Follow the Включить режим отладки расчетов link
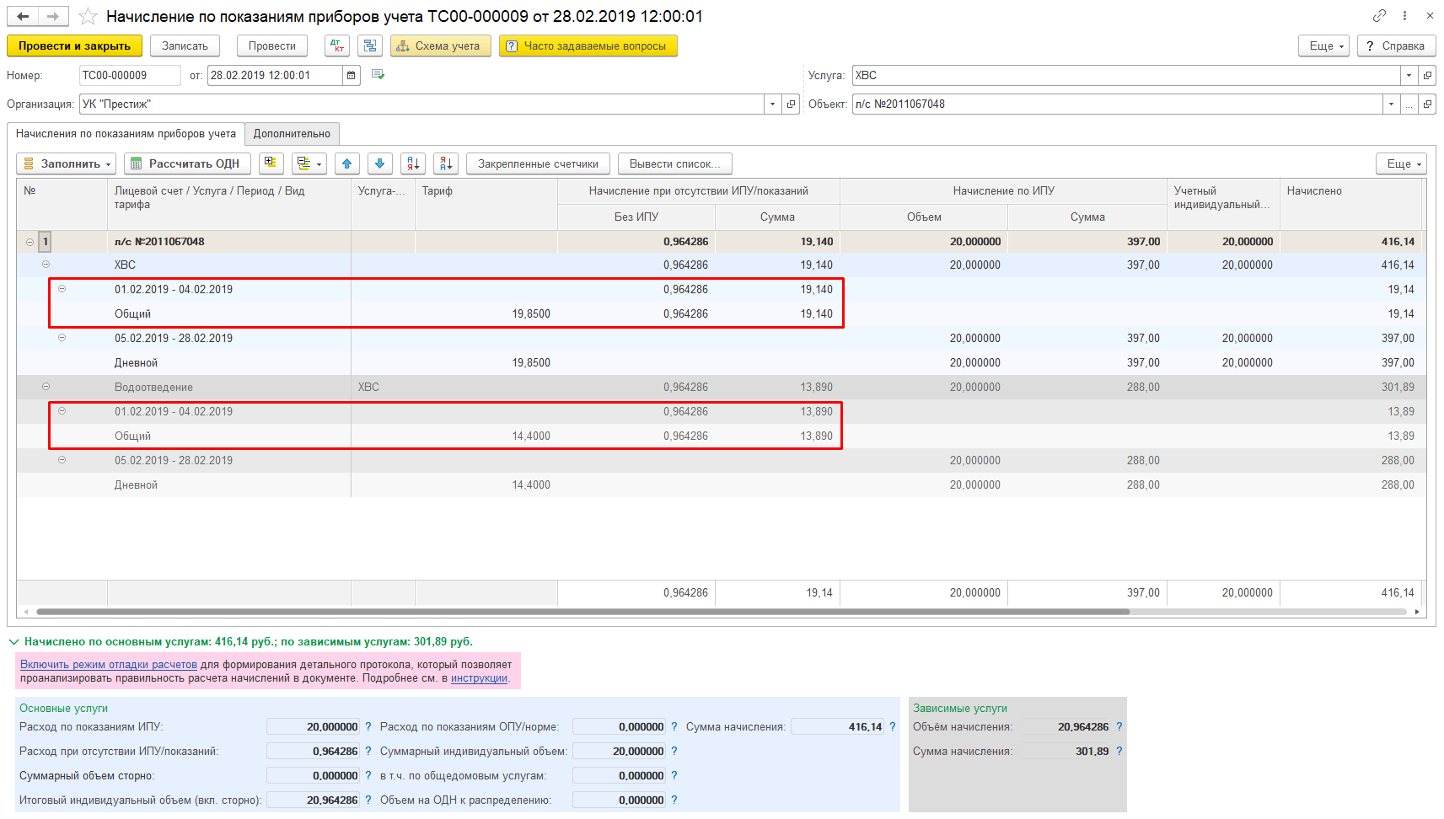This screenshot has height=819, width=1444. [x=108, y=665]
